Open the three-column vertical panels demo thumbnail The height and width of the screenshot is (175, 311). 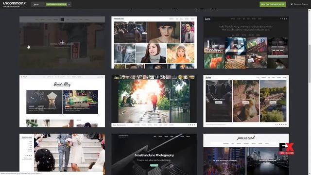click(246, 101)
